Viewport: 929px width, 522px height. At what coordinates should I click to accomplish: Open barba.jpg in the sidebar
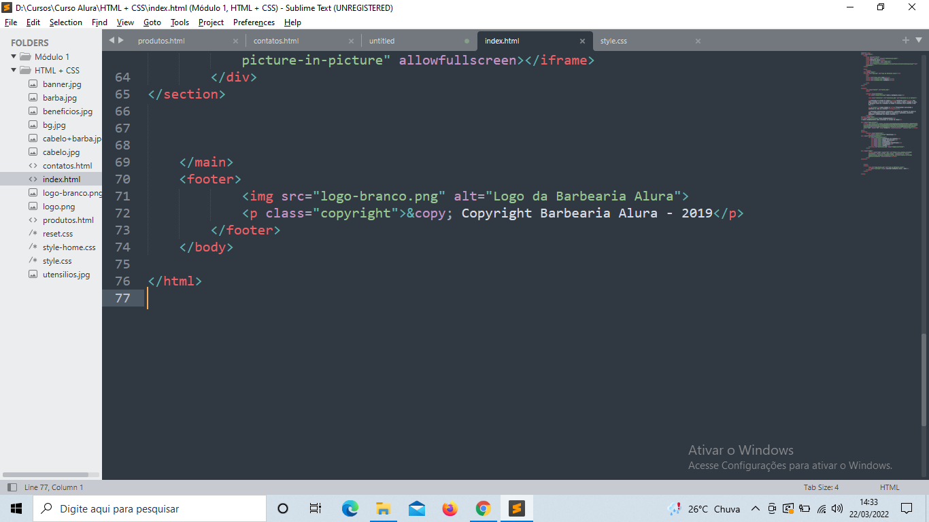60,98
